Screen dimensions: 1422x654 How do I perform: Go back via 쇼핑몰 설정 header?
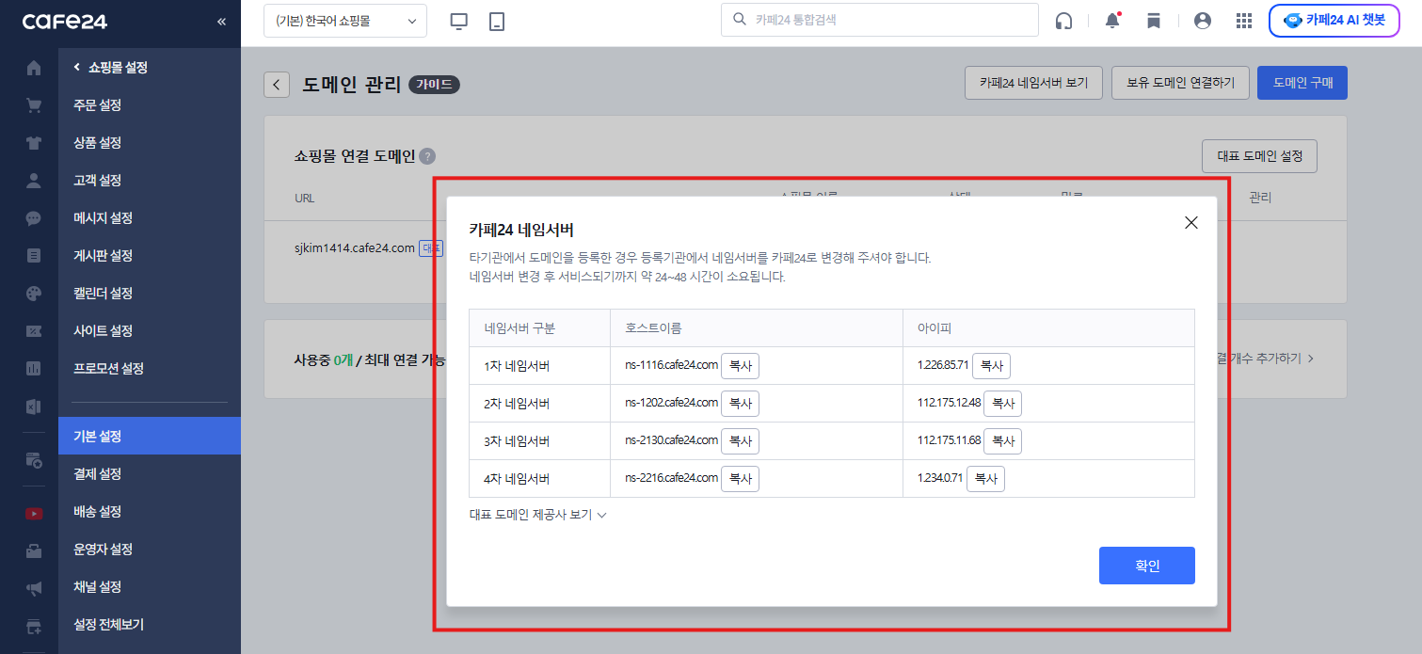(110, 68)
